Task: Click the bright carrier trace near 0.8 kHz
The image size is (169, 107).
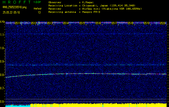Action: tap(86, 74)
